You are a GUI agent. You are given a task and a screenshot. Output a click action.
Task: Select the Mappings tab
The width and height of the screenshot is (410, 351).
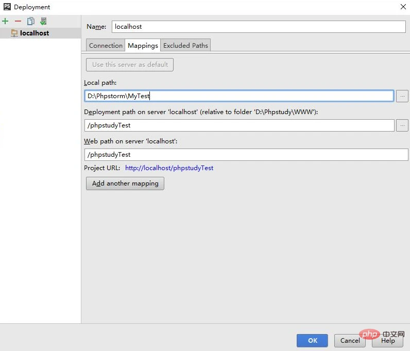tap(143, 45)
